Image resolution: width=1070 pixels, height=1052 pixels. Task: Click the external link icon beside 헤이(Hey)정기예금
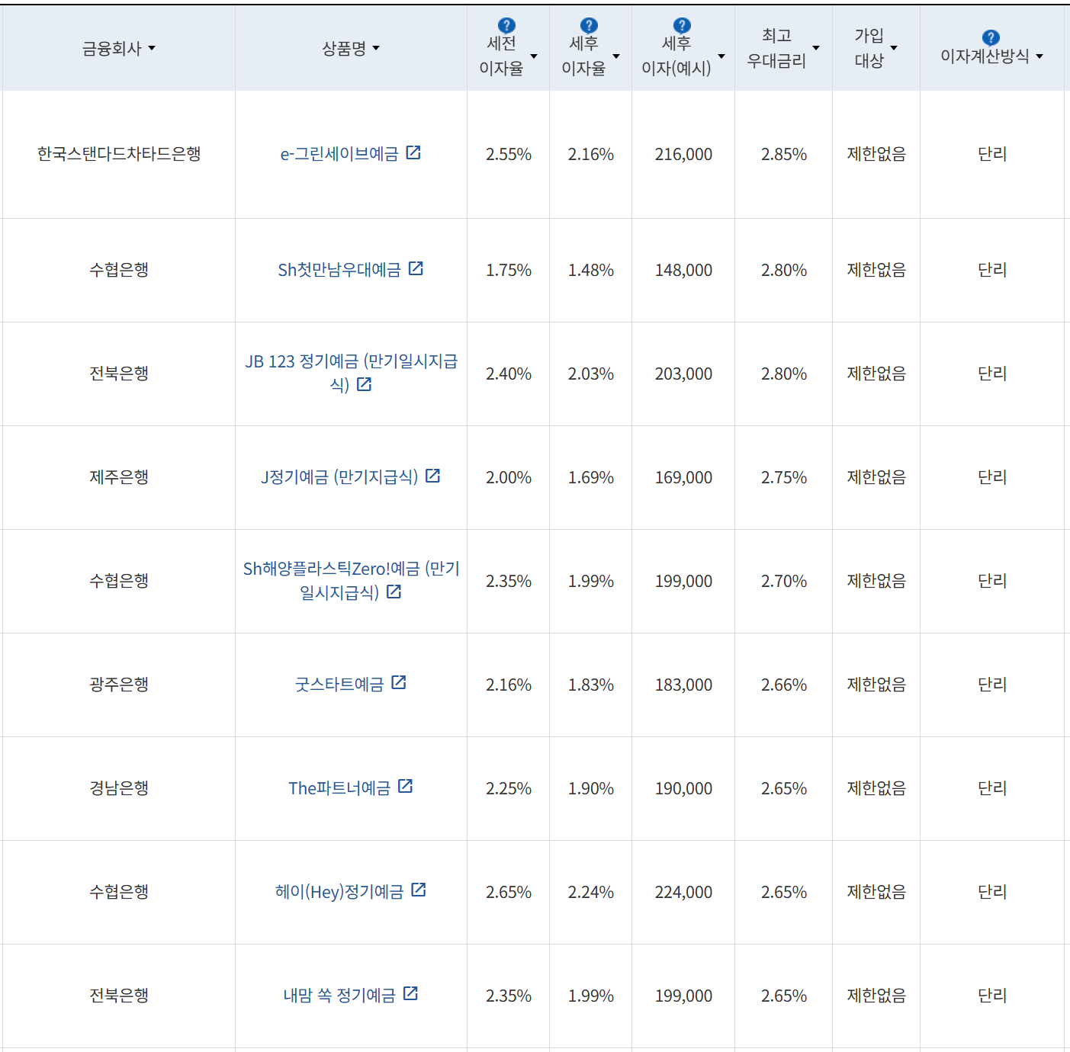tap(419, 890)
